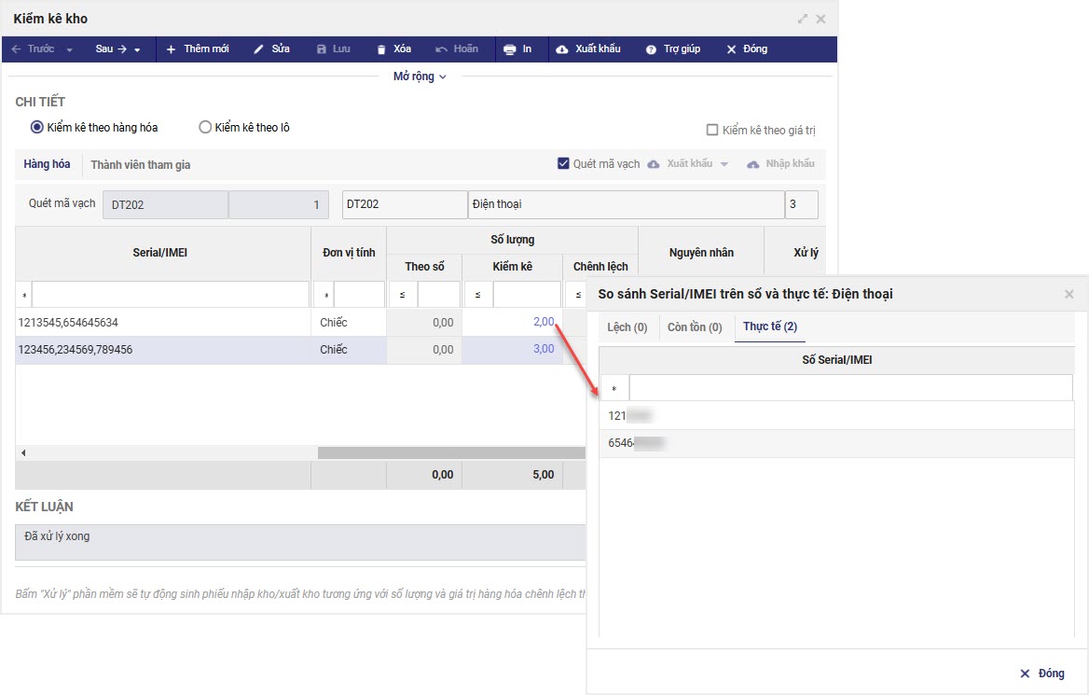Click Đóng button in comparison popup
This screenshot has width=1089, height=695.
click(x=1041, y=674)
